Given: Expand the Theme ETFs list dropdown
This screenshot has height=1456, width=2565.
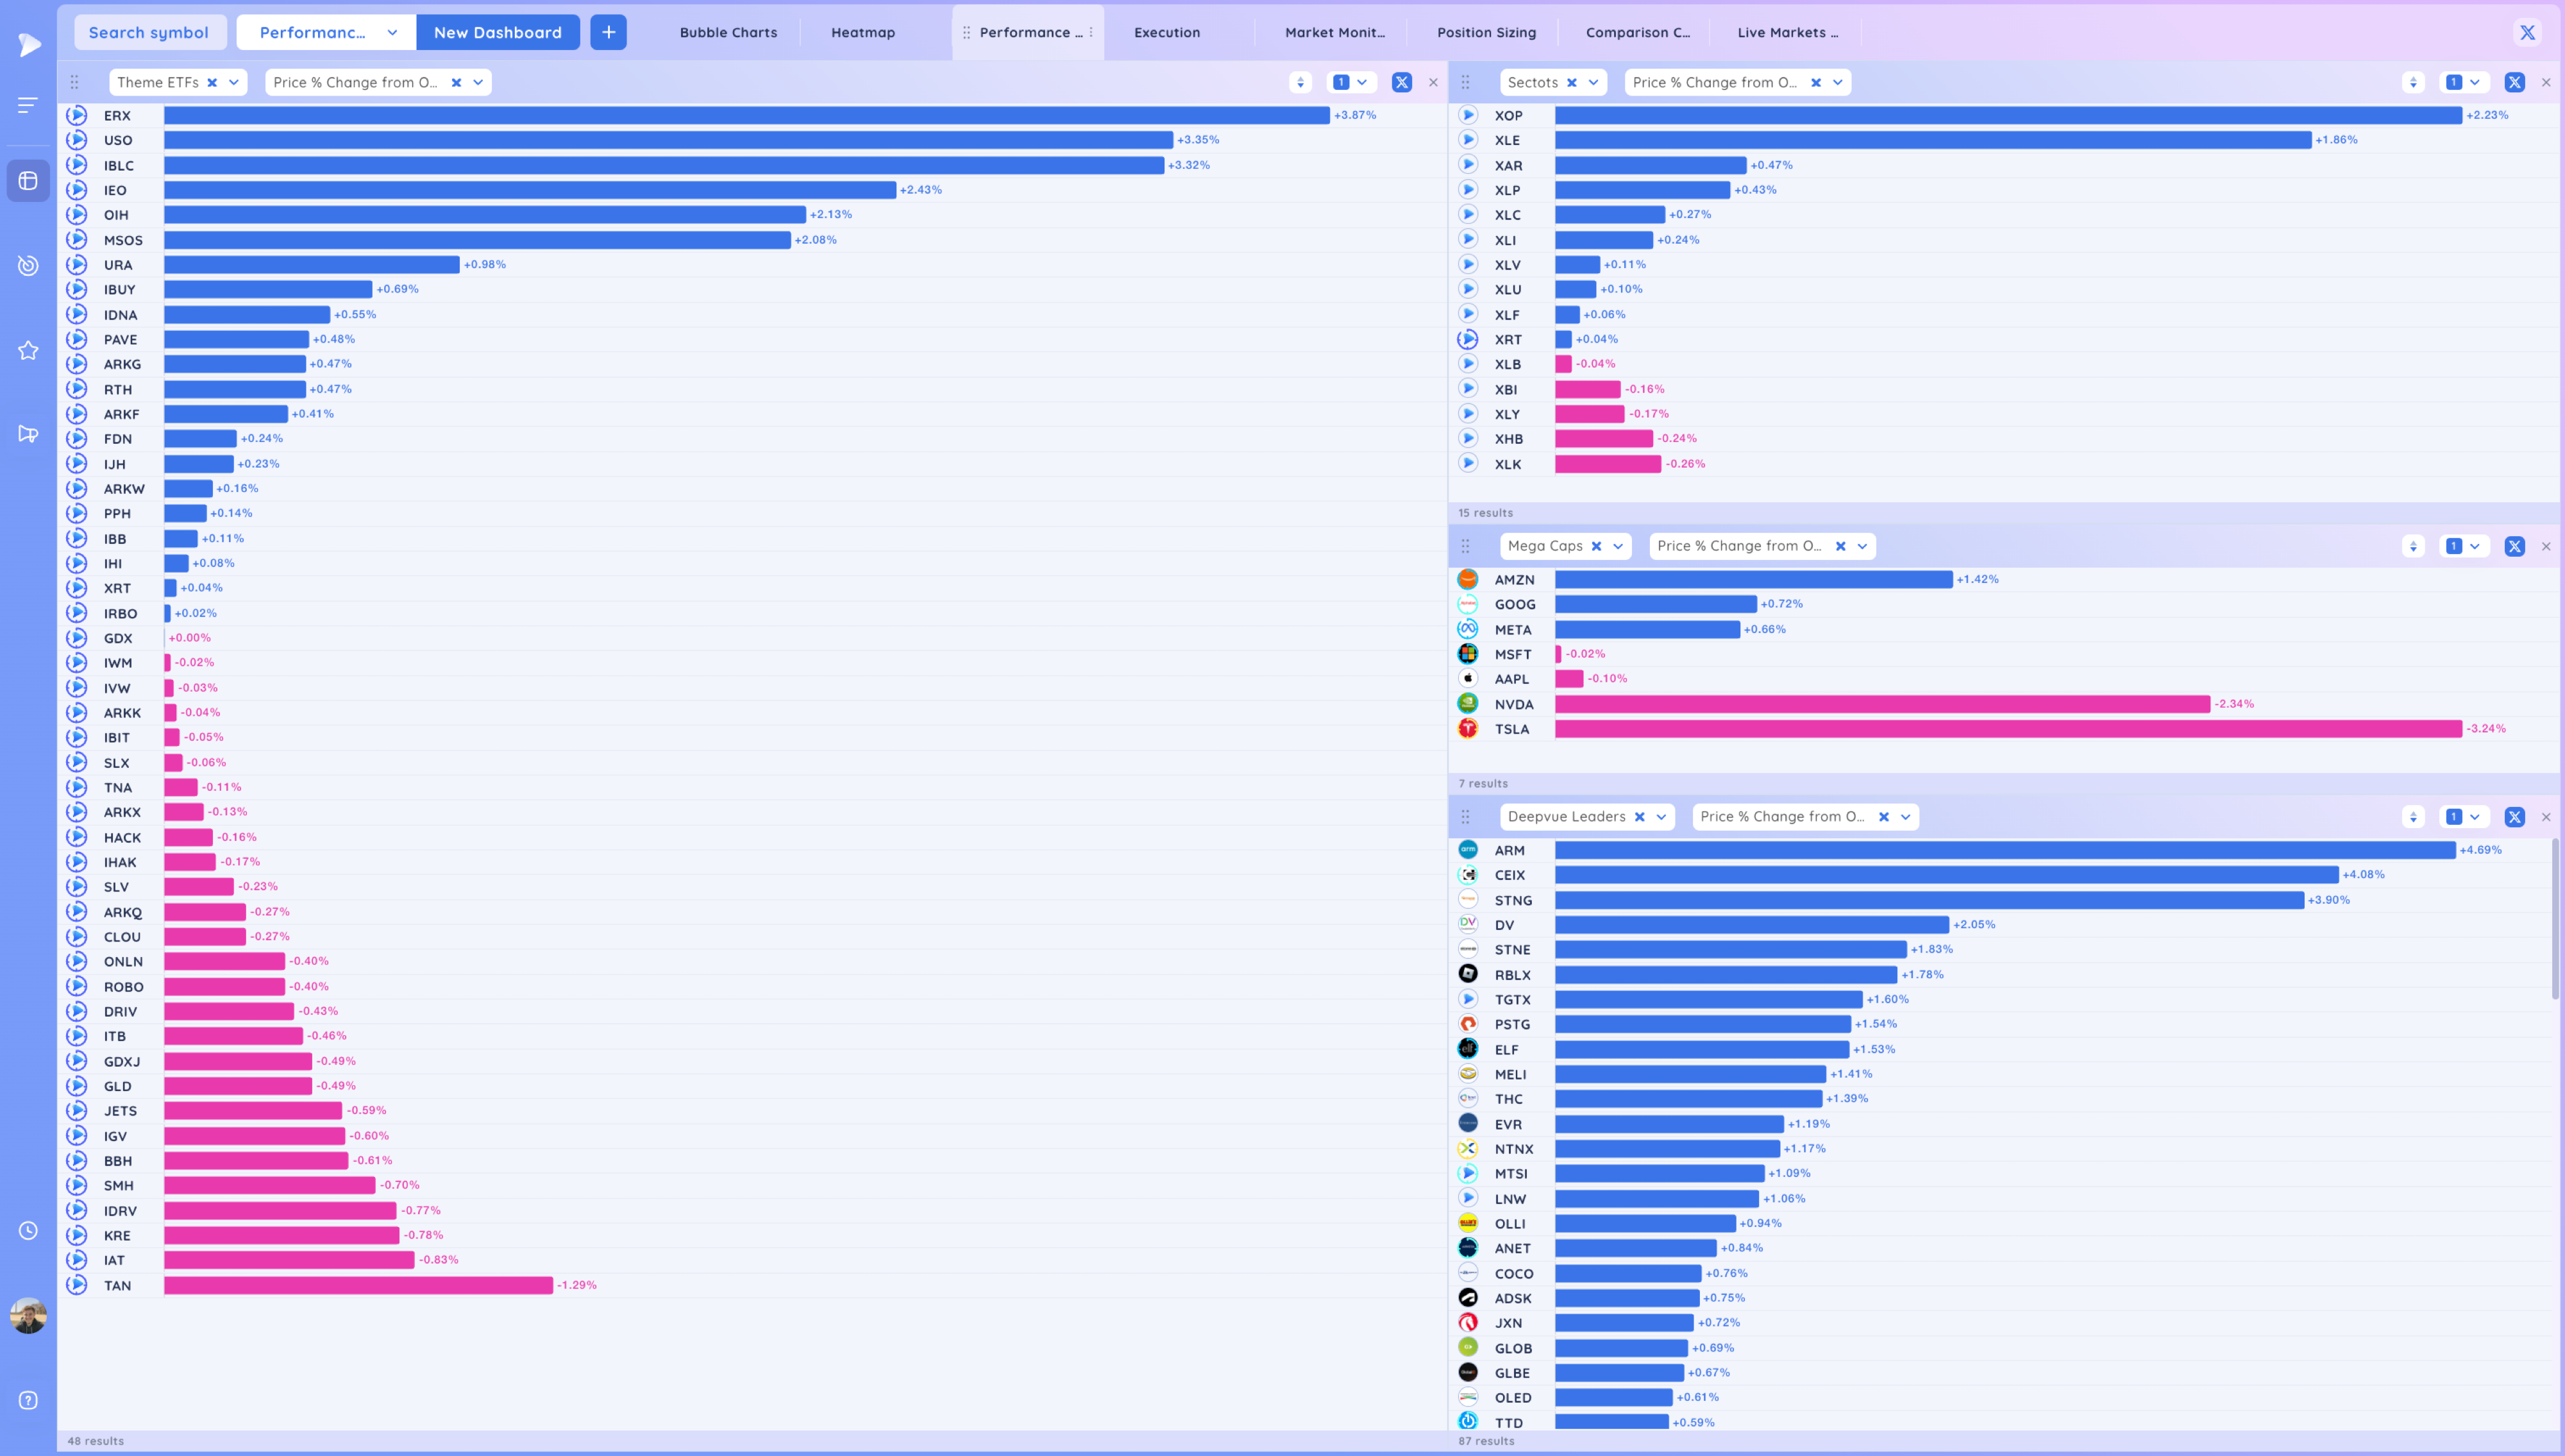Looking at the screenshot, I should 234,83.
